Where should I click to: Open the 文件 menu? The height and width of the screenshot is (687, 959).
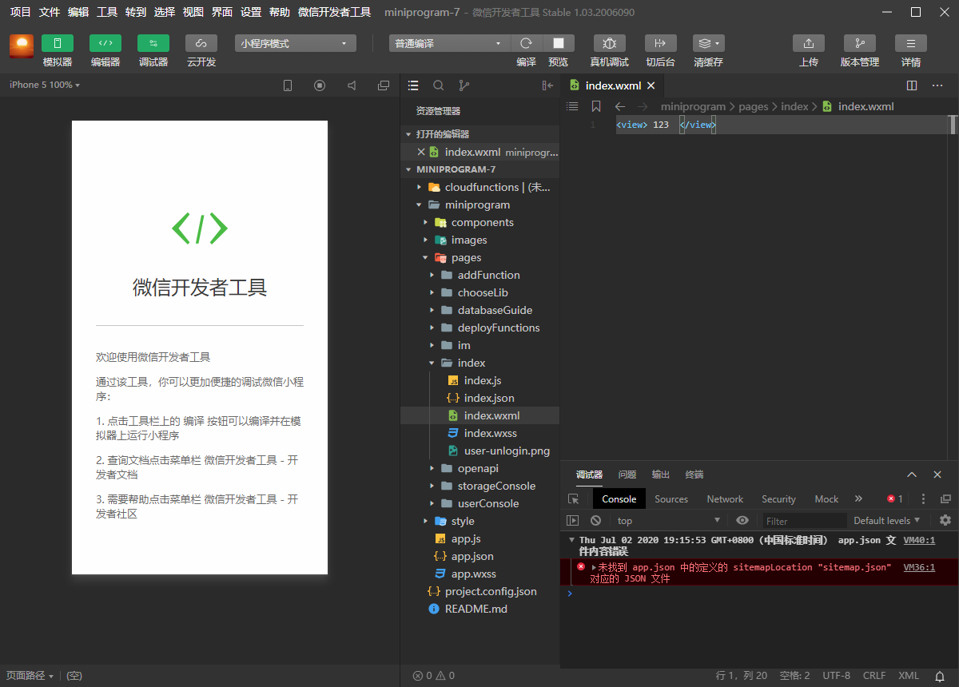click(x=50, y=12)
